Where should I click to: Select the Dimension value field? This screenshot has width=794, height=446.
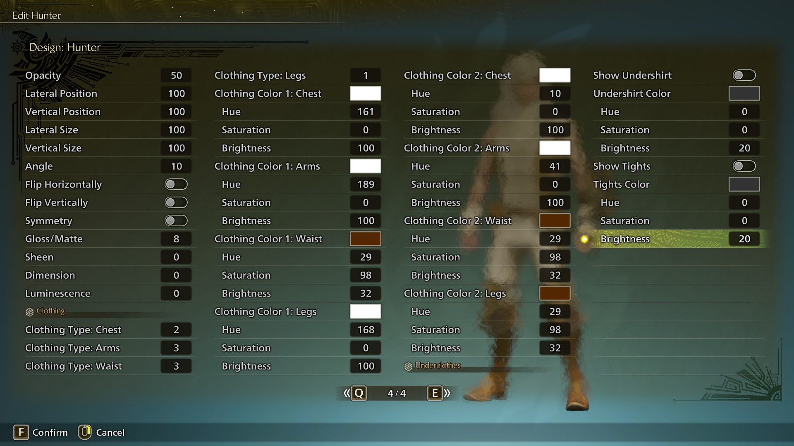point(176,275)
